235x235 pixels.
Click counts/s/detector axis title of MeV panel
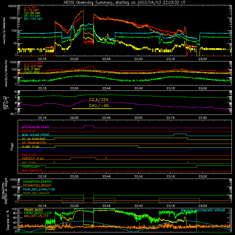pyautogui.click(x=6, y=73)
